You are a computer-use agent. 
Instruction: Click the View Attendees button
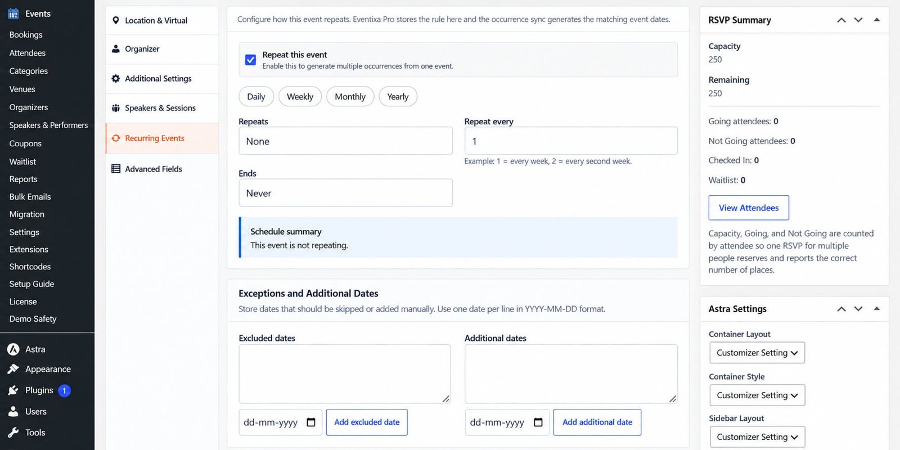[x=749, y=208]
